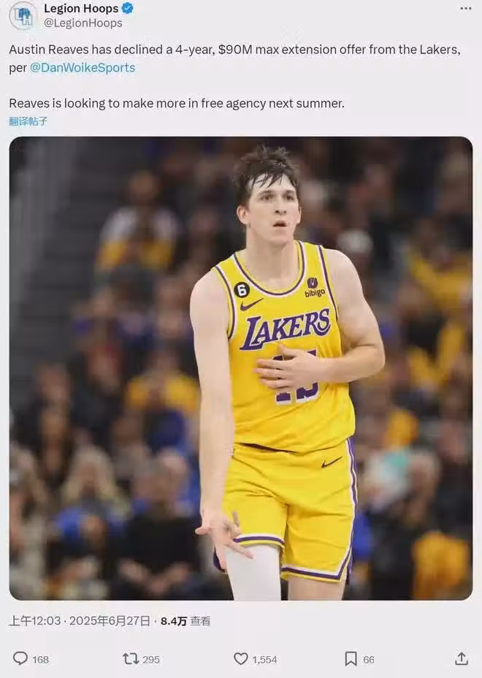
Task: Open the @DanWoikeSports mention
Action: [82, 67]
